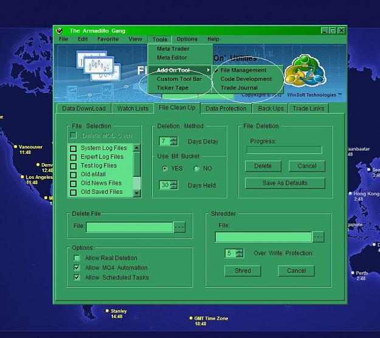Switch to the Data Protection tab
This screenshot has height=338, width=380.
[226, 108]
